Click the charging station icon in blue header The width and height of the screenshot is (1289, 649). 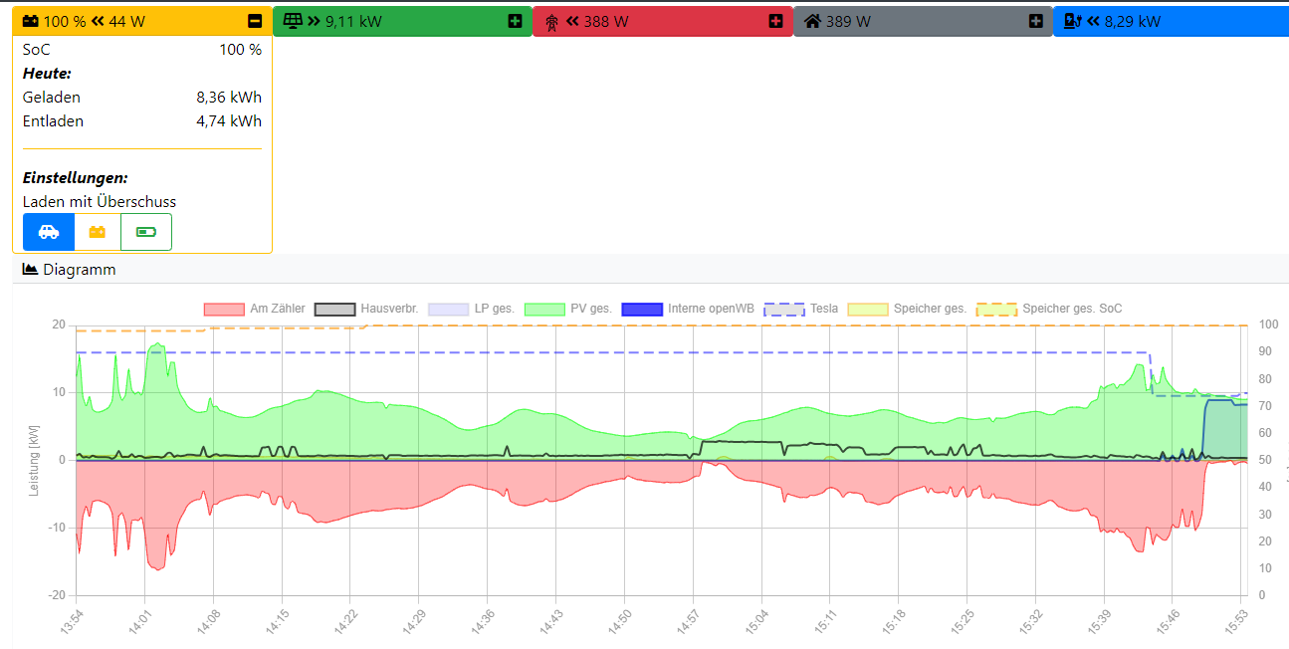(x=1073, y=21)
